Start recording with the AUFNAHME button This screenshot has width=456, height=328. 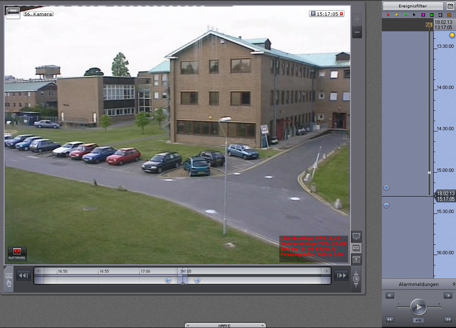coord(17,253)
